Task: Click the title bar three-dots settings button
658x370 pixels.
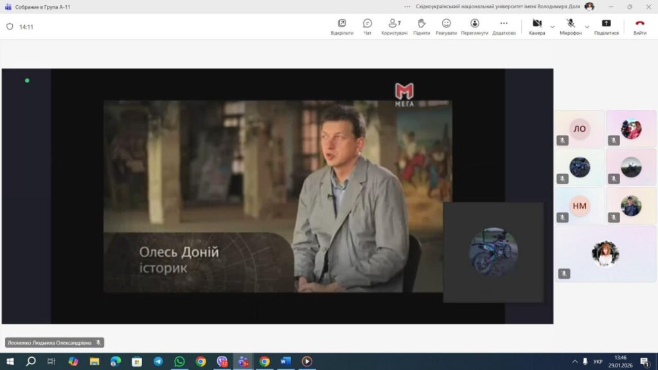Action: pyautogui.click(x=407, y=6)
